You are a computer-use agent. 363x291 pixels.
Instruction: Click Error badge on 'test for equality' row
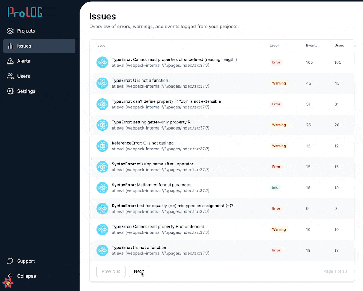[x=276, y=209]
